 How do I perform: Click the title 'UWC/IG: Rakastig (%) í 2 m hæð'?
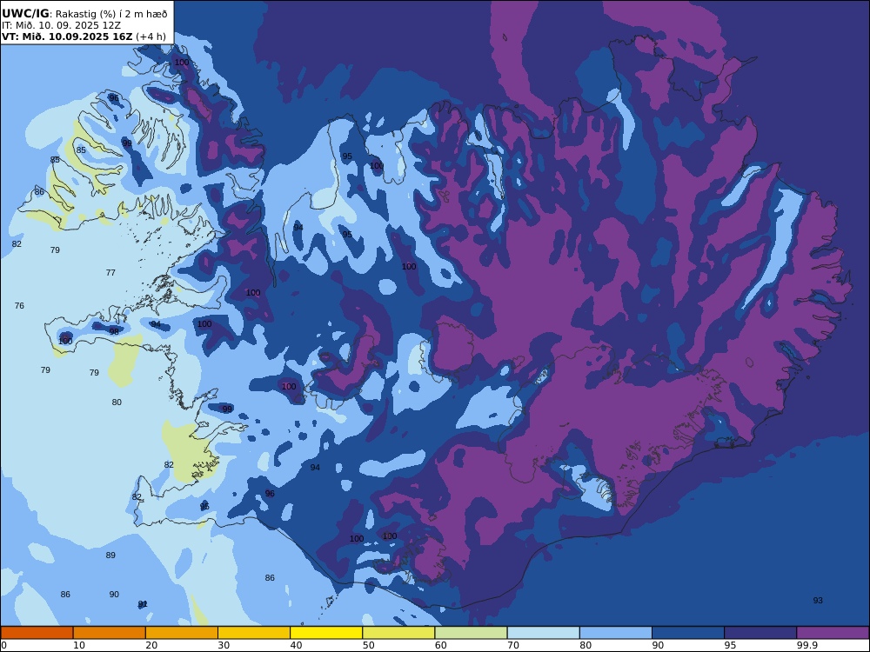pyautogui.click(x=84, y=14)
